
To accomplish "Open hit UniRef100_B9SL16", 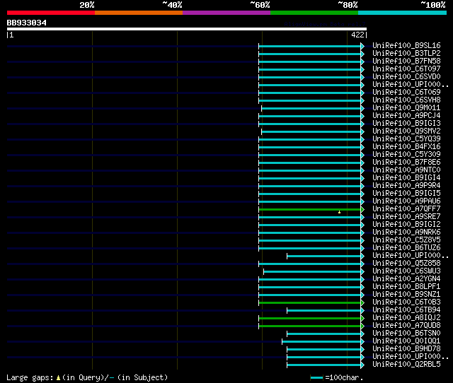I will [406, 45].
